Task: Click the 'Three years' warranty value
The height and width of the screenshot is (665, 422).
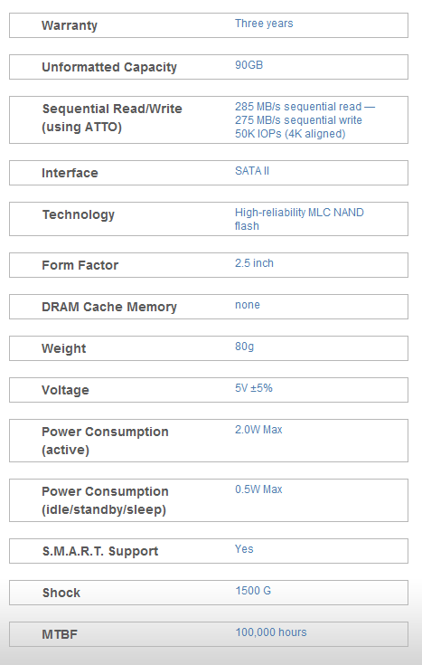Action: click(264, 24)
